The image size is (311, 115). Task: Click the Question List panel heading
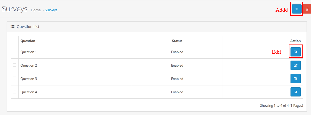point(28,27)
